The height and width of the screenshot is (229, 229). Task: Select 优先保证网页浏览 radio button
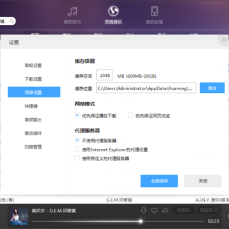(x=130, y=115)
